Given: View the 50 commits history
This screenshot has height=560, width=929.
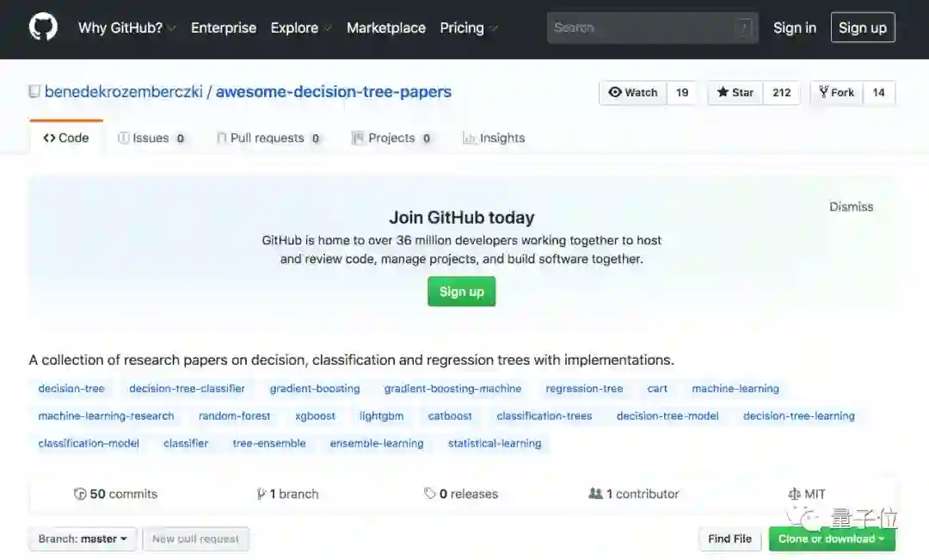Looking at the screenshot, I should [x=115, y=494].
